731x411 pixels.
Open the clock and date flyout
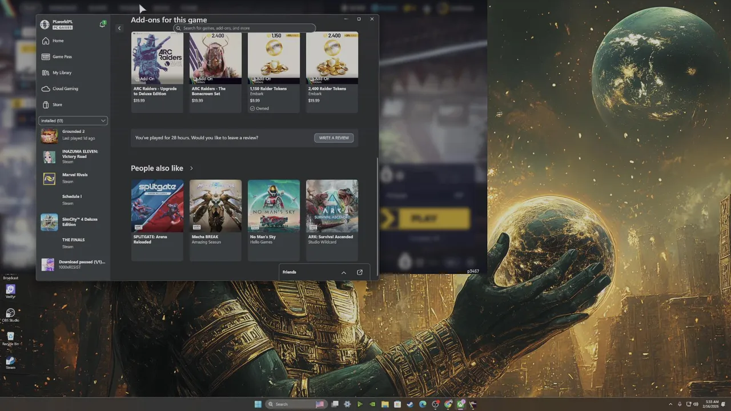coord(712,404)
